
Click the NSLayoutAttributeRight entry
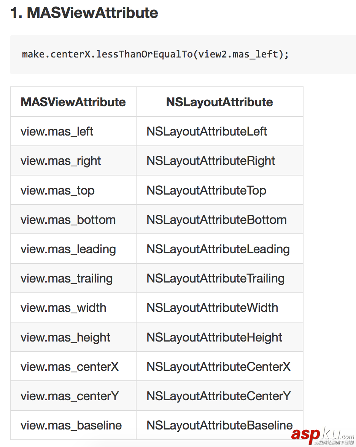point(211,161)
